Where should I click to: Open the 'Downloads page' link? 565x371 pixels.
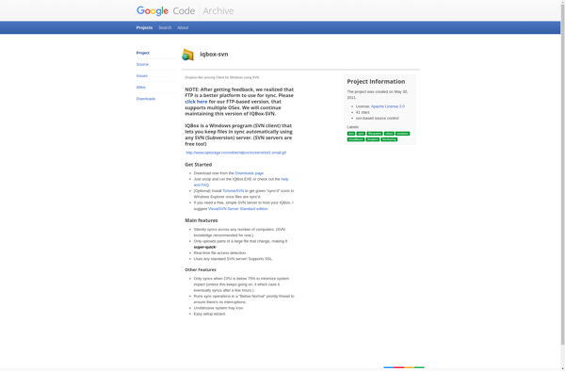click(x=249, y=173)
